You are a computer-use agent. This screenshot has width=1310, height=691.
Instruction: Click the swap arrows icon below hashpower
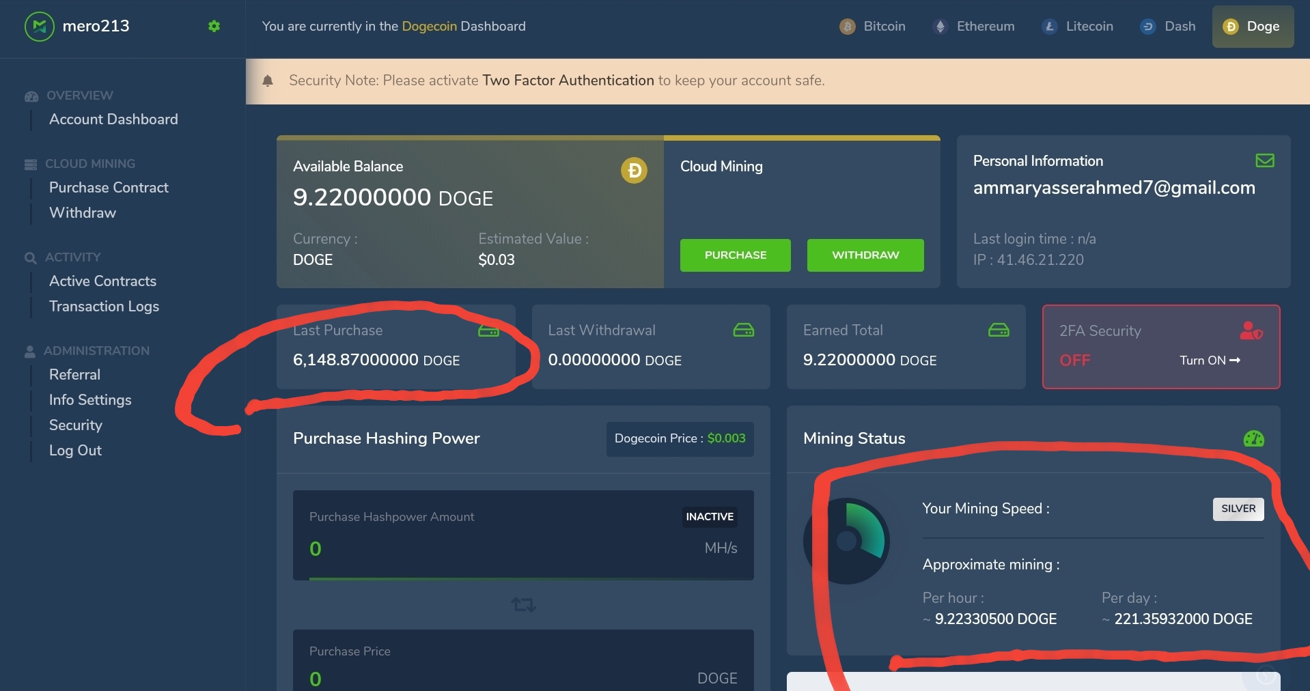(x=524, y=604)
